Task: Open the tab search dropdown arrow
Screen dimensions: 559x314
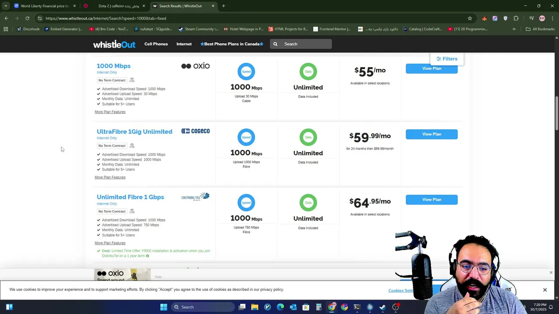Action: click(x=6, y=6)
